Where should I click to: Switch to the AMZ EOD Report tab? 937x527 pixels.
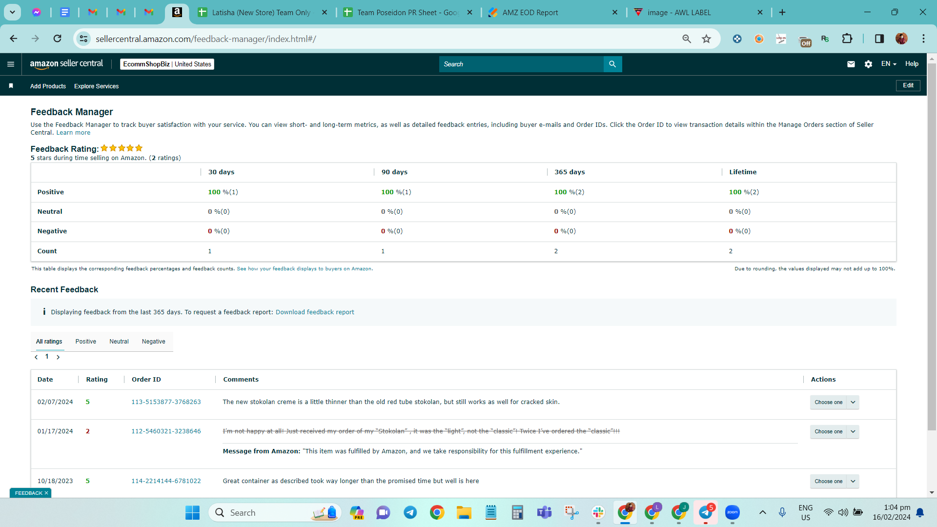tap(553, 13)
